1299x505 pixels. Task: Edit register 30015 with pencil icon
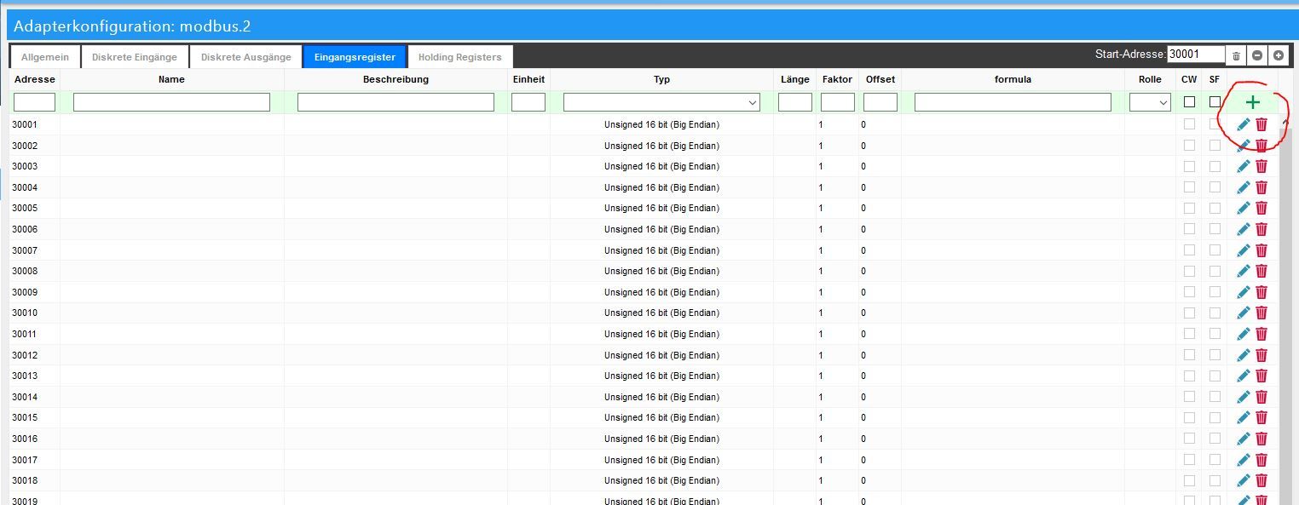tap(1244, 417)
